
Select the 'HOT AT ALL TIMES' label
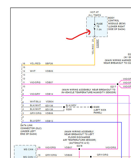tap(94, 14)
